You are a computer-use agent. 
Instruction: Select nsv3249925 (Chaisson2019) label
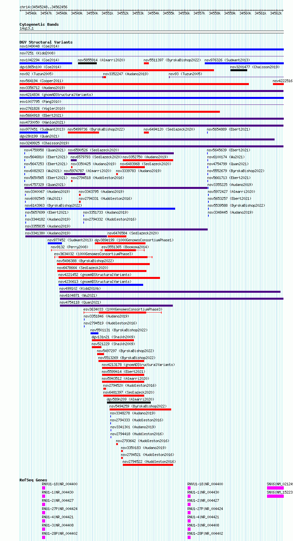pyautogui.click(x=44, y=143)
